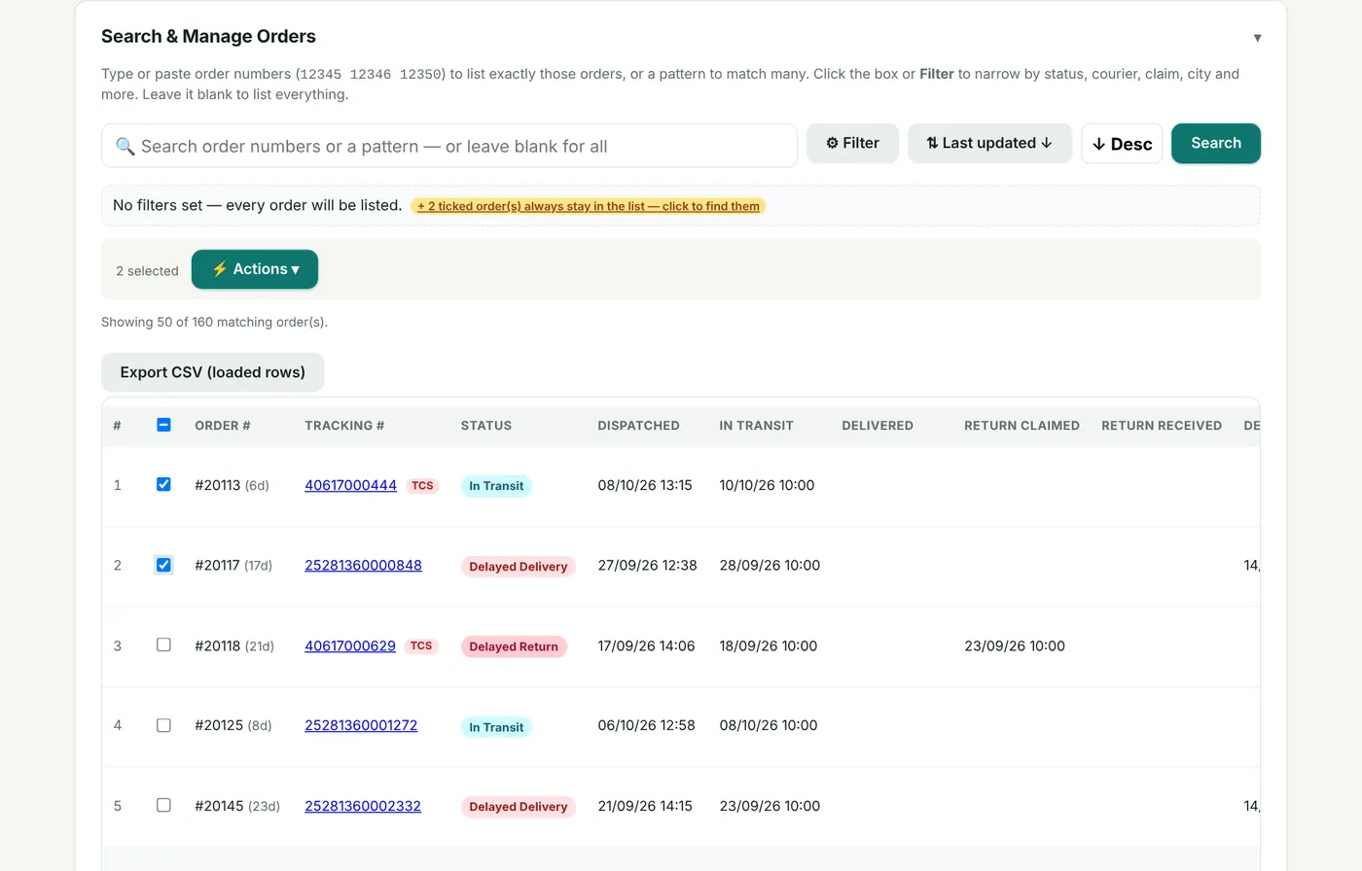Export loaded rows to CSV
This screenshot has height=871, width=1362.
point(212,372)
